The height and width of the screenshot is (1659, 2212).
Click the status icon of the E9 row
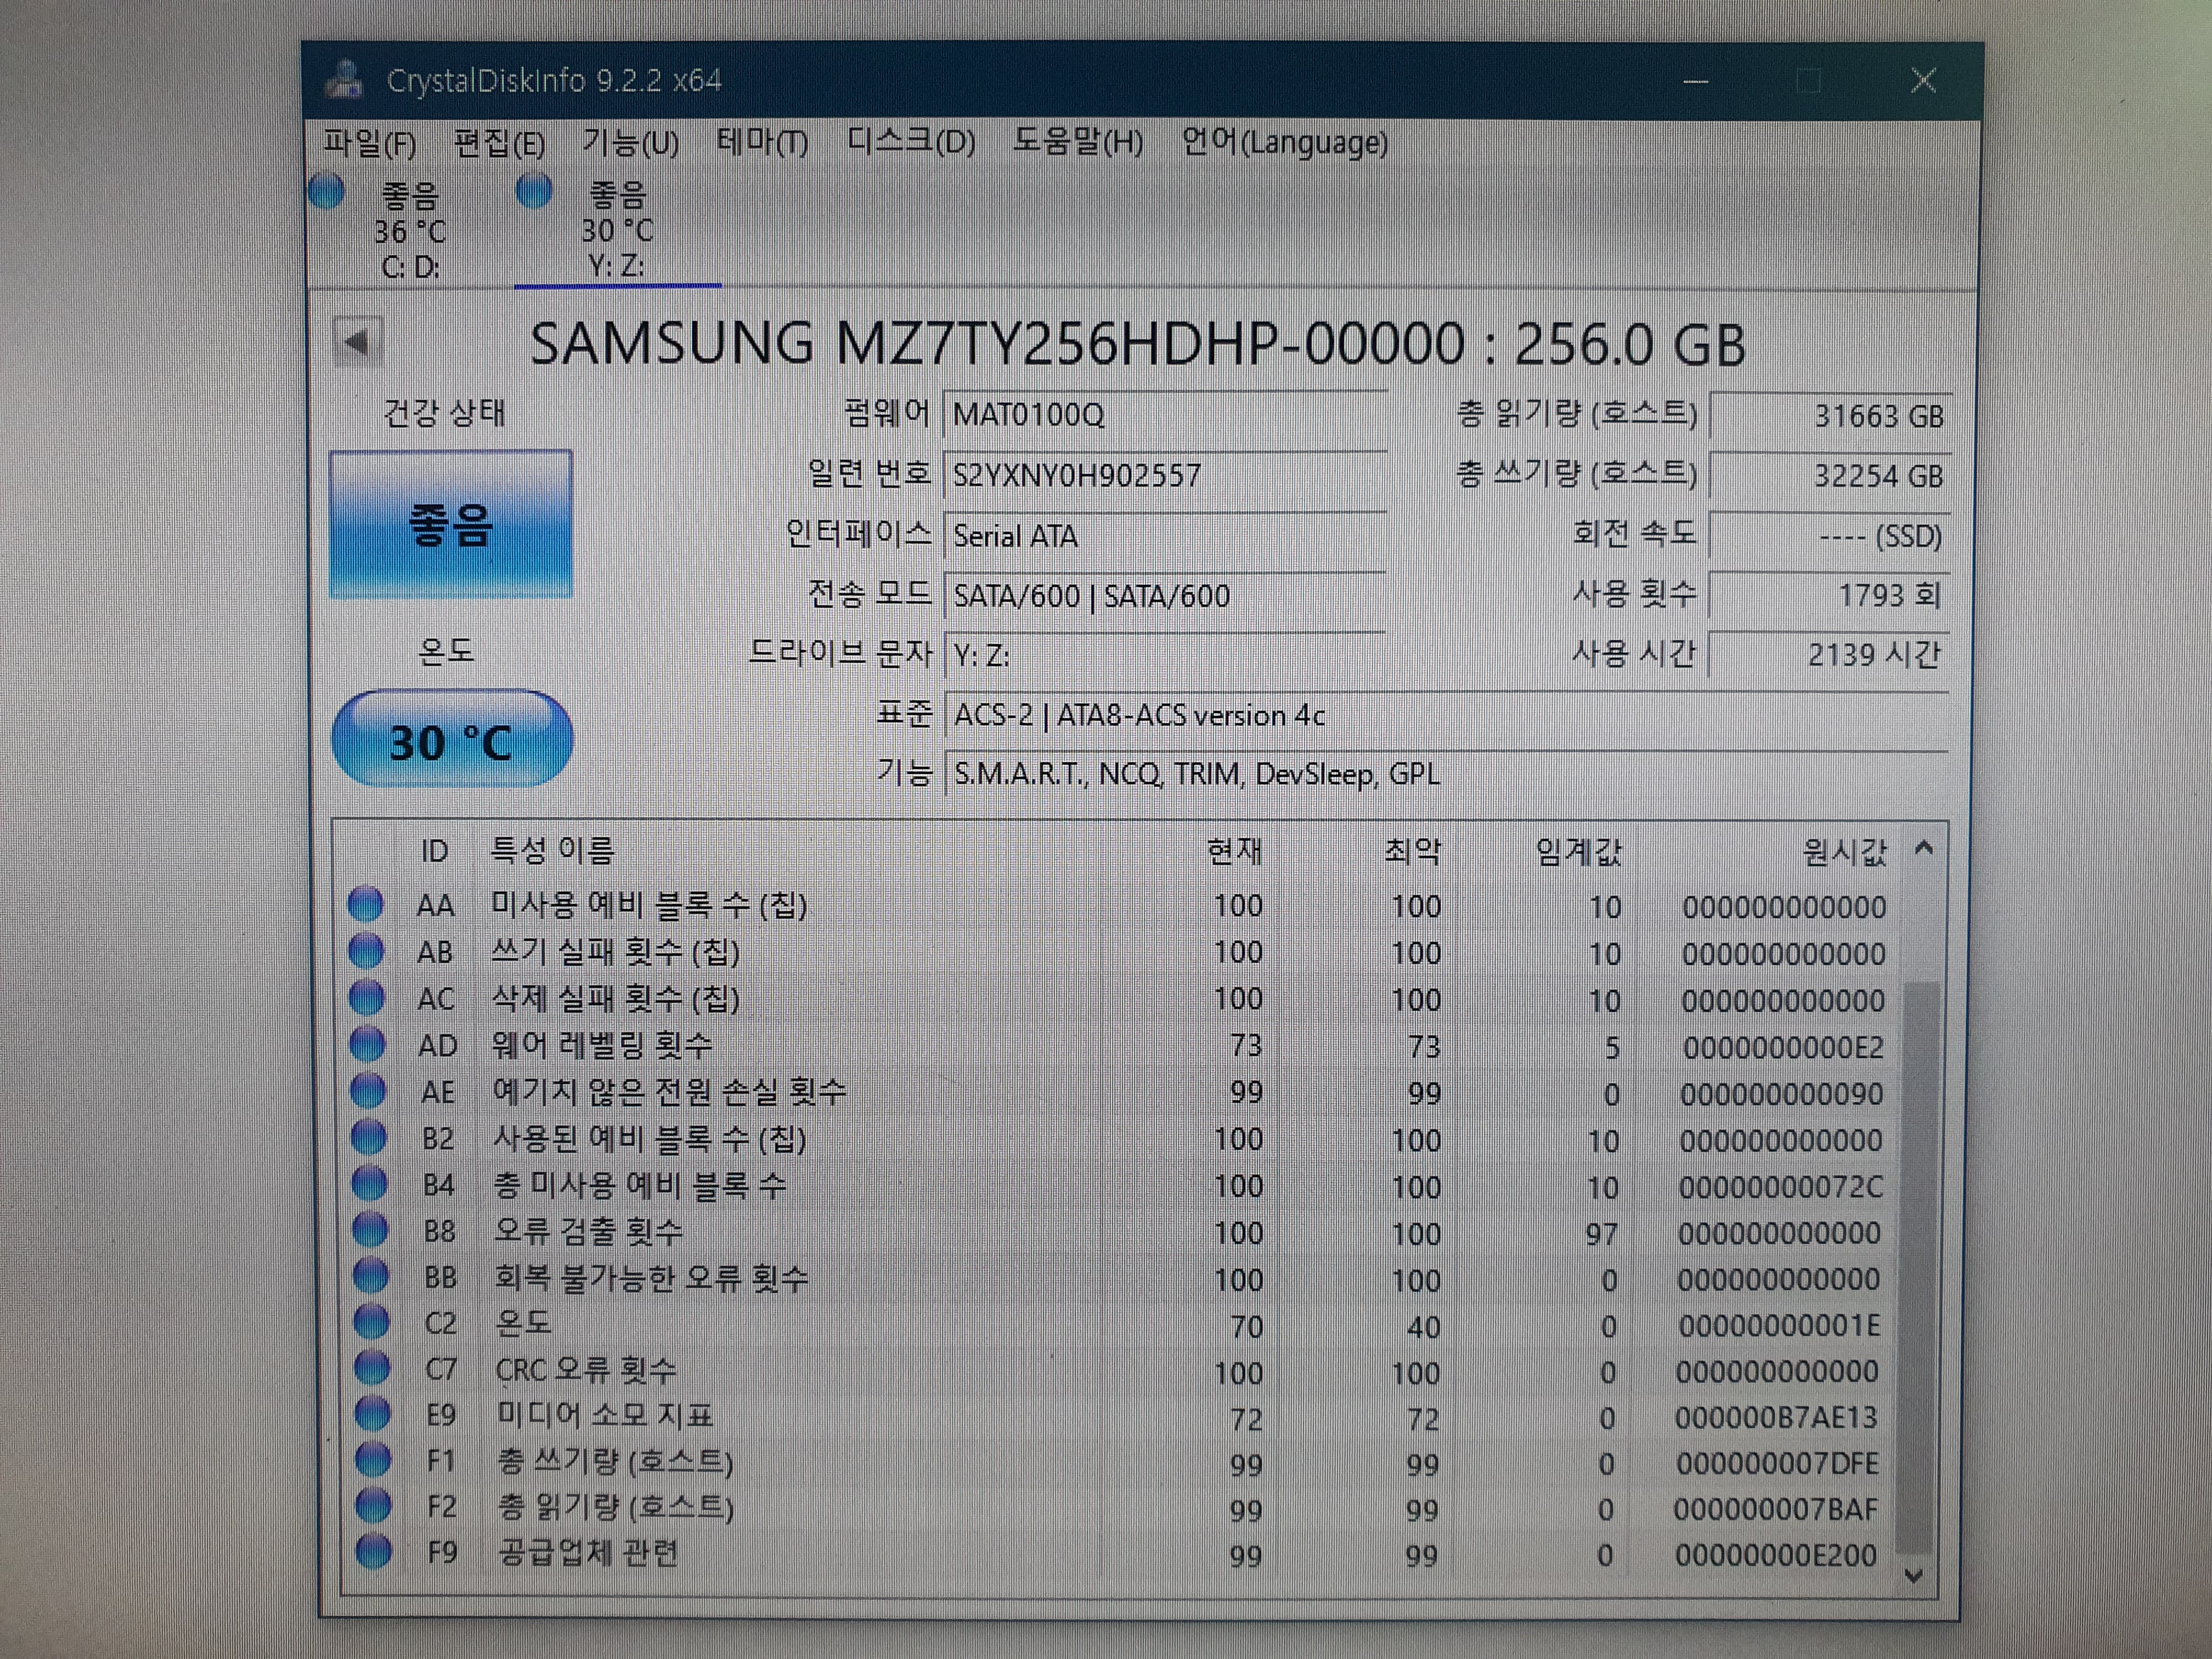point(372,1413)
